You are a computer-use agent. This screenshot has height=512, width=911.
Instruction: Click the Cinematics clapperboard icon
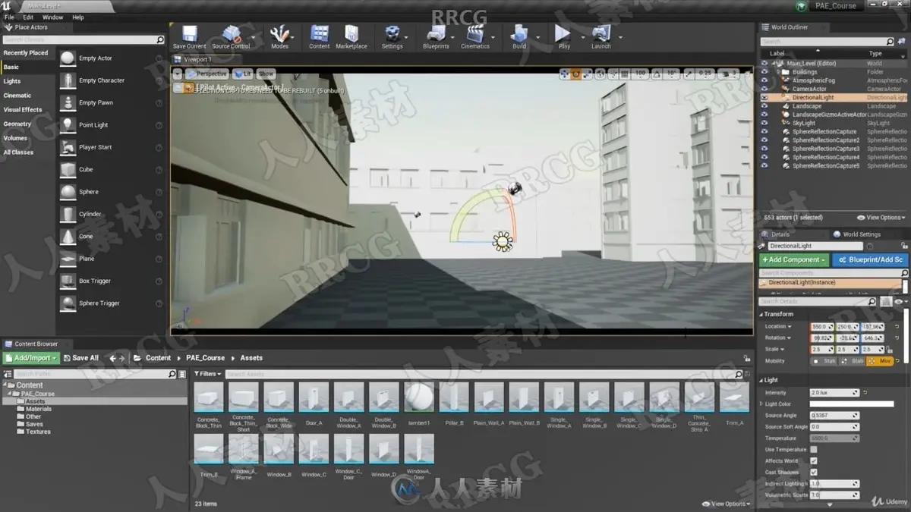click(475, 33)
